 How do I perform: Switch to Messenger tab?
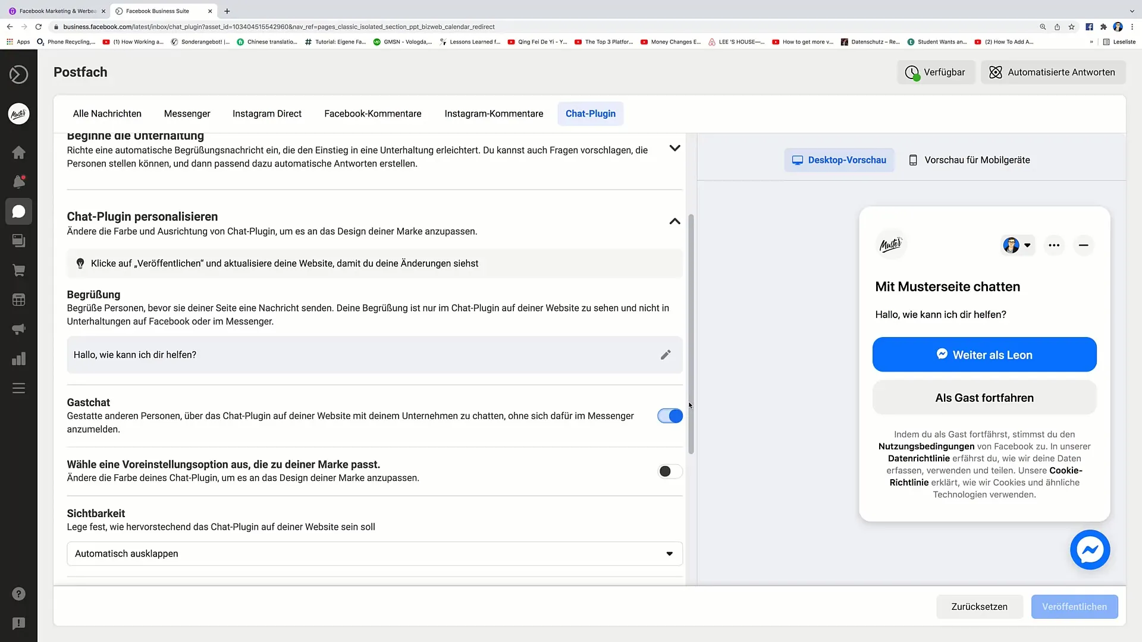coord(187,114)
